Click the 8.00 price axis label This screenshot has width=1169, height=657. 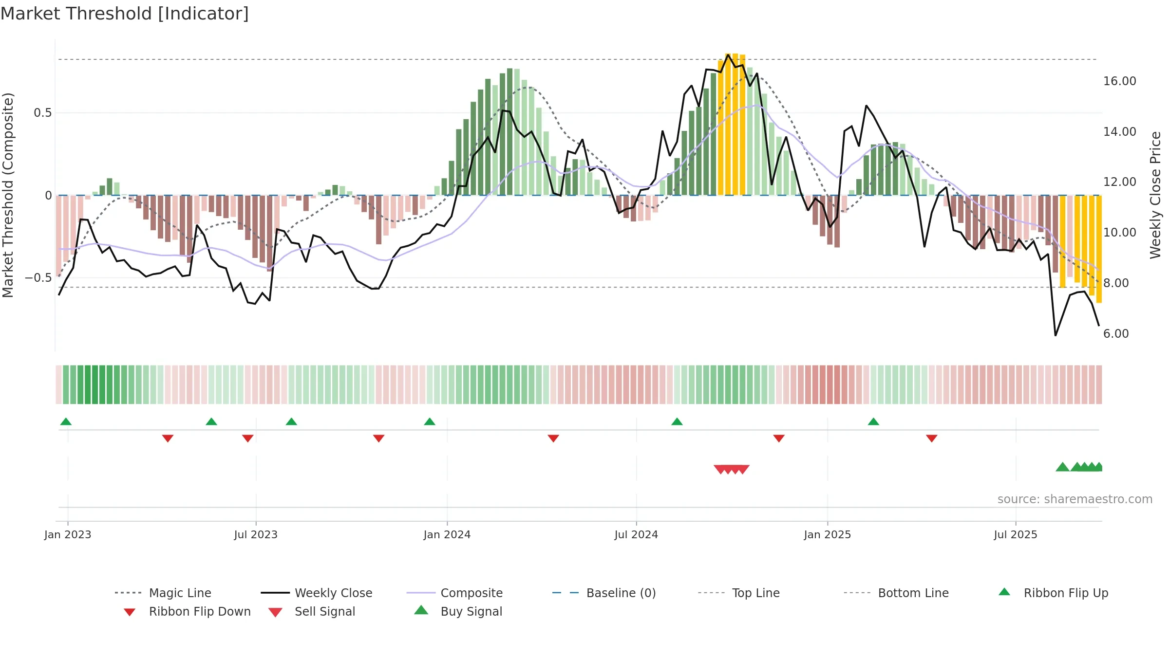coord(1116,283)
